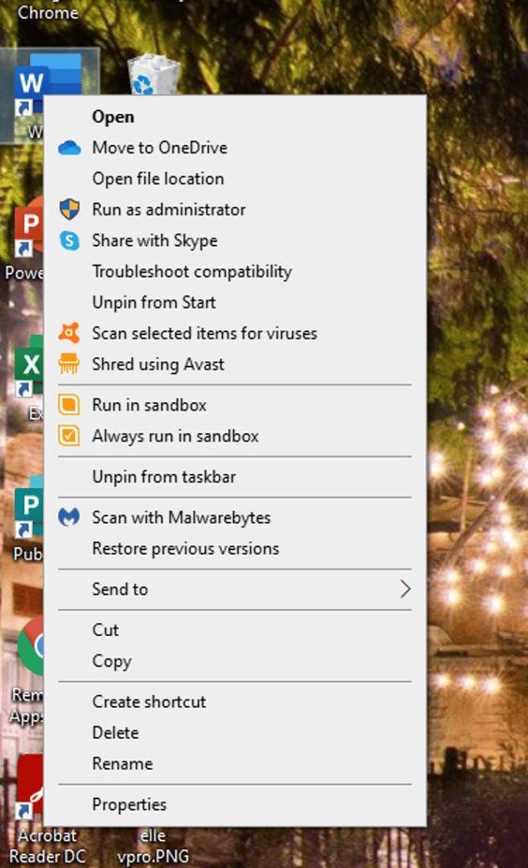Image resolution: width=528 pixels, height=868 pixels.
Task: Select Scan selected items for viruses
Action: [235, 334]
